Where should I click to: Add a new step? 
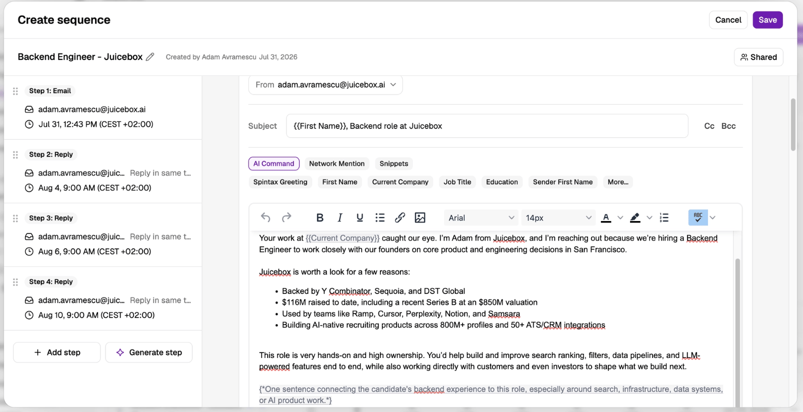coord(57,352)
